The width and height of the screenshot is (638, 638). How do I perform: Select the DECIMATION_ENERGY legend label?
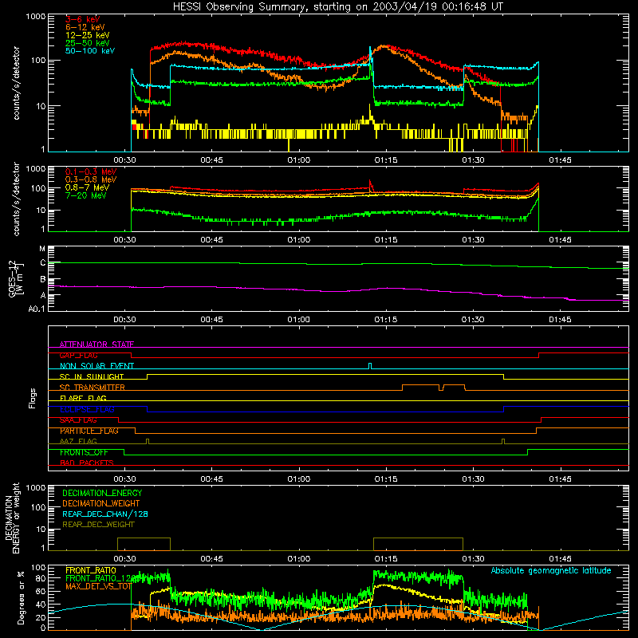[x=102, y=493]
